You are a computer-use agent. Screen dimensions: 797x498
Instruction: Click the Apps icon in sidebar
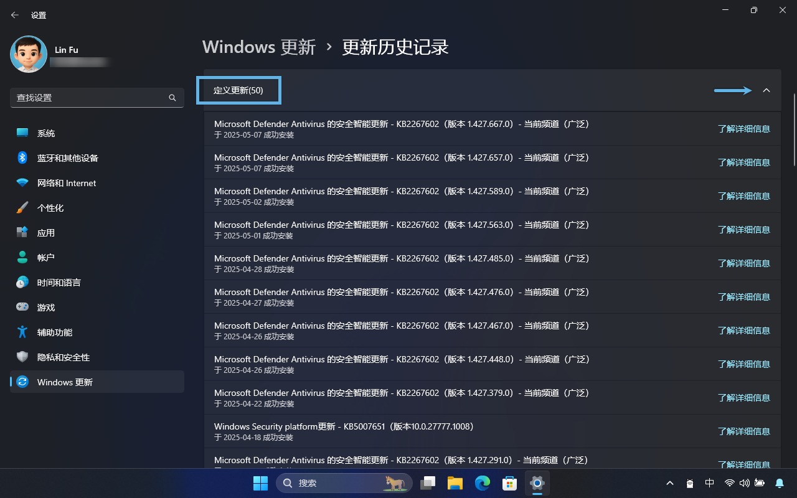coord(22,233)
